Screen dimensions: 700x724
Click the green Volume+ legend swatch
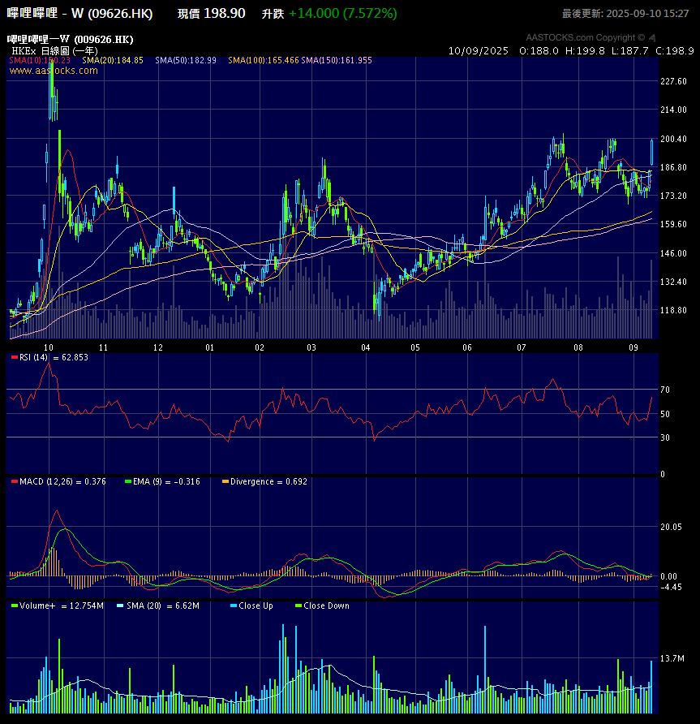15,605
